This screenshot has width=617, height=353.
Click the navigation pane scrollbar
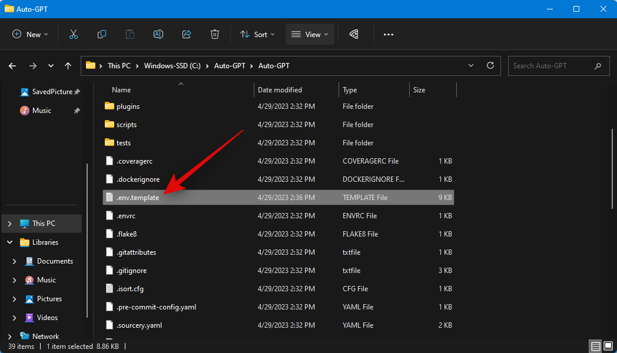click(87, 241)
